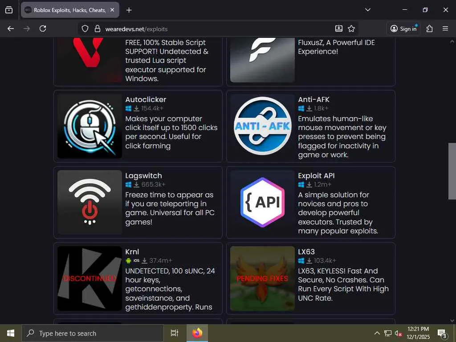
Task: Open the Lagswitch wifi power thumbnail
Action: coord(90,202)
